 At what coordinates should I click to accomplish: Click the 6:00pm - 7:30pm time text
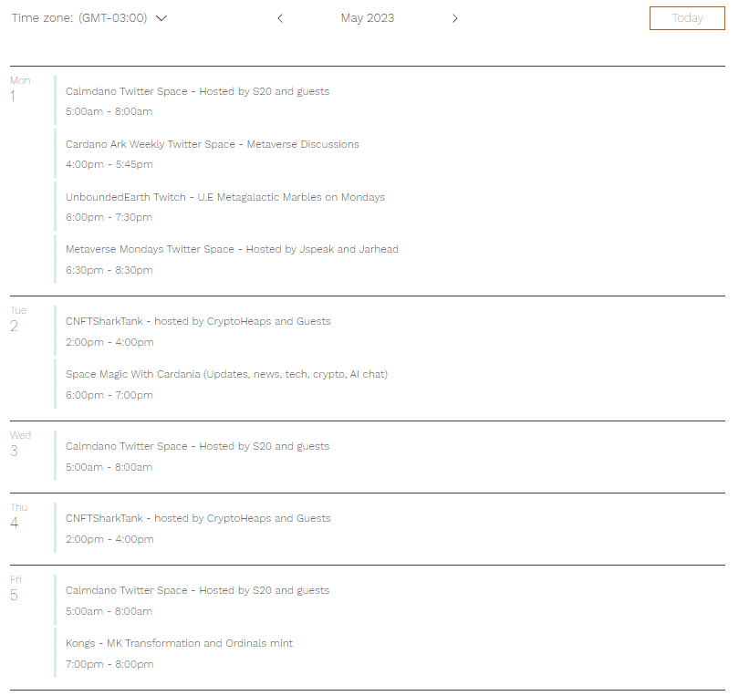point(109,217)
